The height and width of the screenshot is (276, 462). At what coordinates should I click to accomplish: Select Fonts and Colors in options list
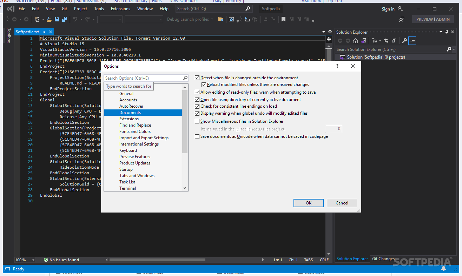[x=135, y=132]
